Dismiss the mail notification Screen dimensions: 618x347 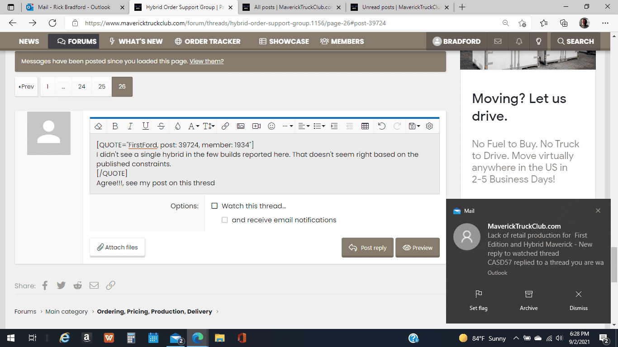[x=579, y=300]
